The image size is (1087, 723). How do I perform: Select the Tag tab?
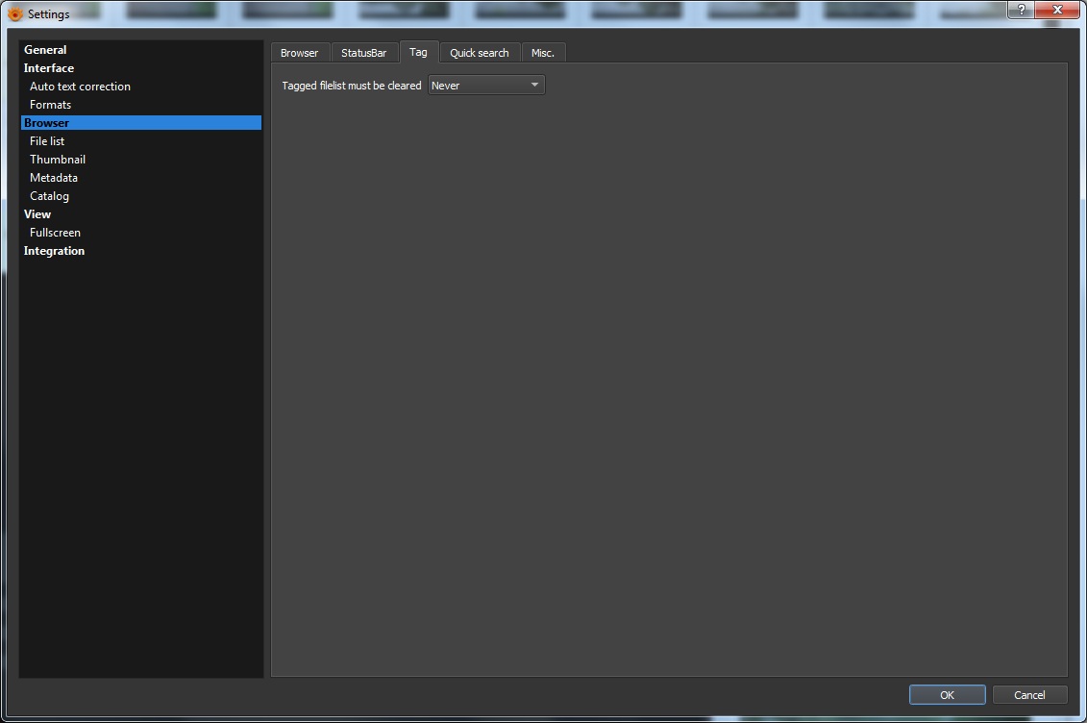tap(418, 52)
